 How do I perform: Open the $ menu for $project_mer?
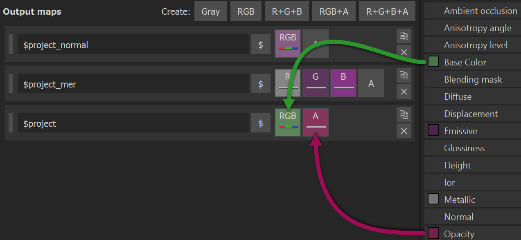point(261,84)
